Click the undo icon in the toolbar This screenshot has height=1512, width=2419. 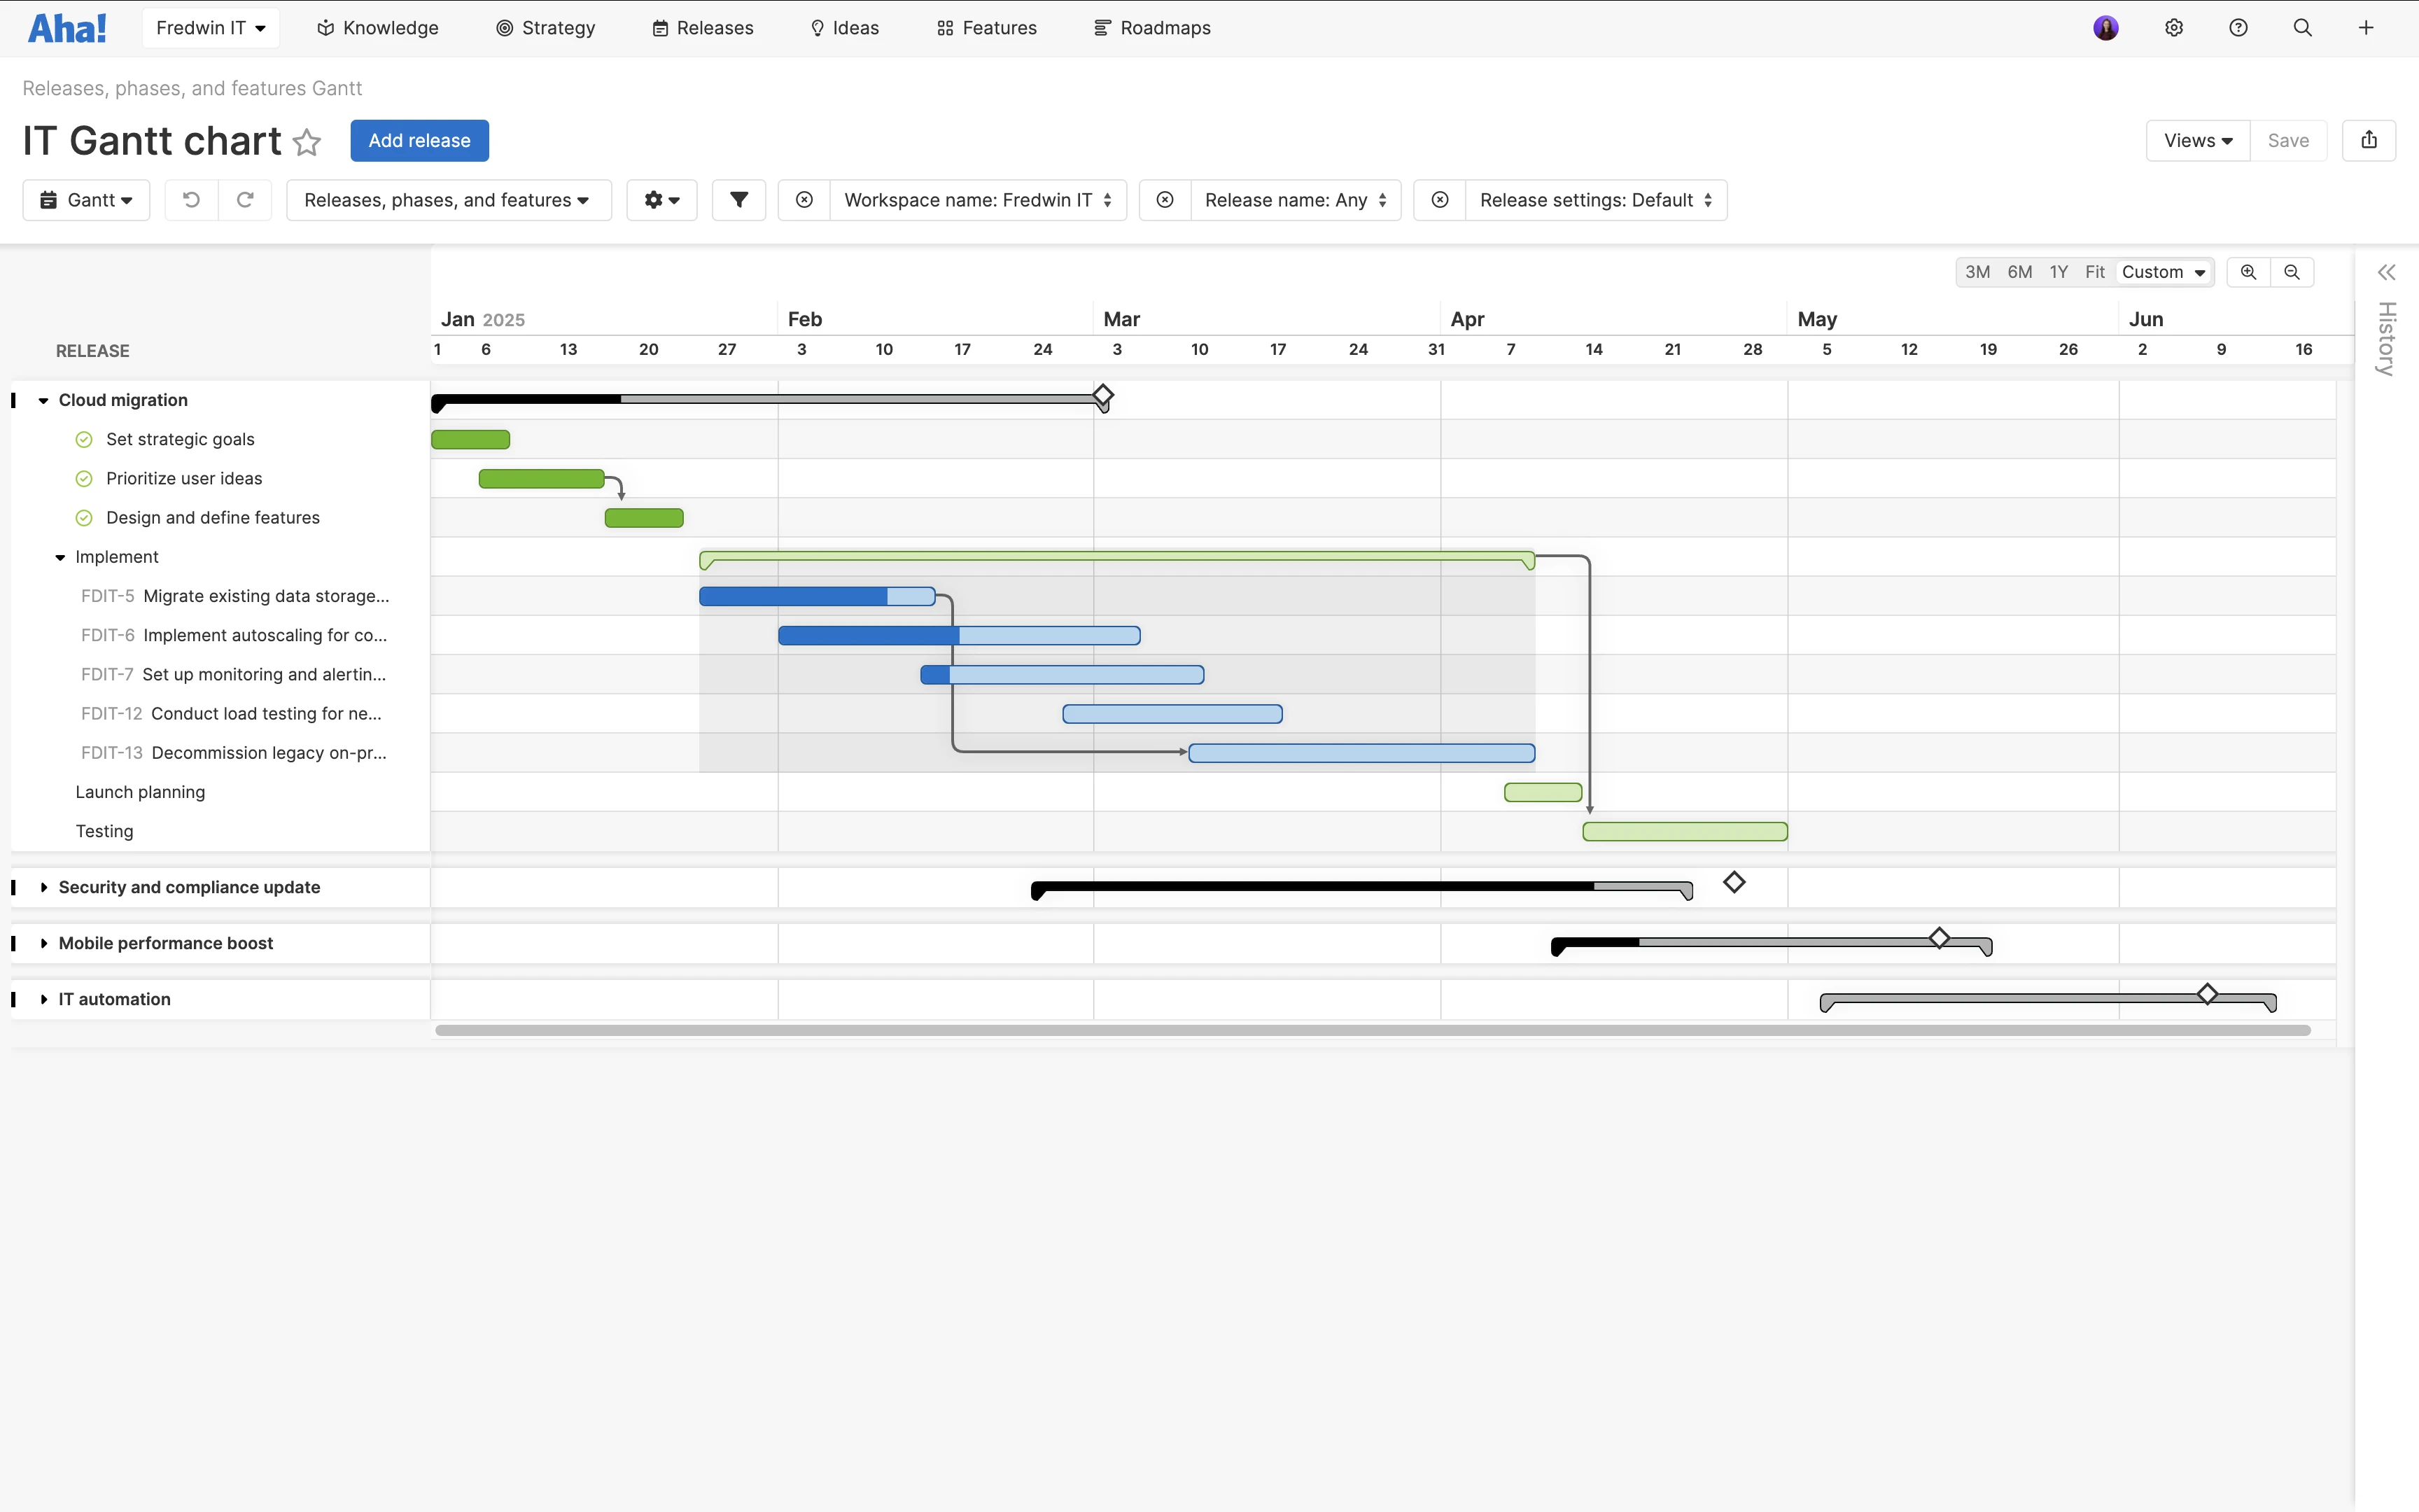[191, 199]
